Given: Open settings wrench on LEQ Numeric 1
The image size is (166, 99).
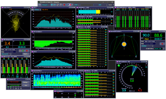Looking at the screenshot, I should click(x=160, y=31).
